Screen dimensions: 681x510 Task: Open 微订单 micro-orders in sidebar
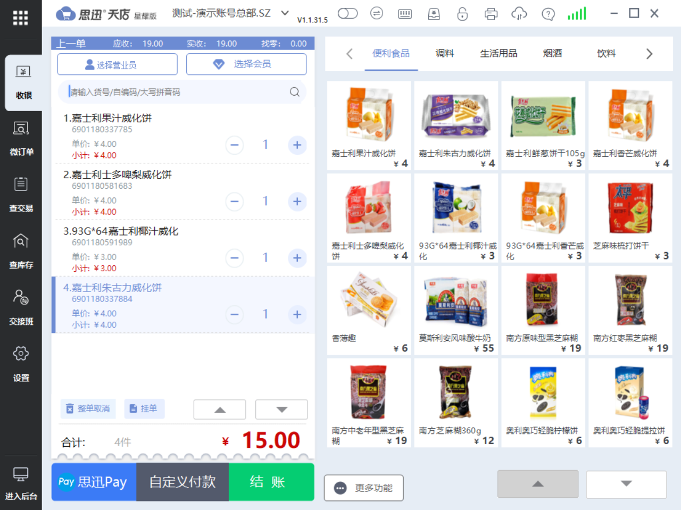coord(21,139)
